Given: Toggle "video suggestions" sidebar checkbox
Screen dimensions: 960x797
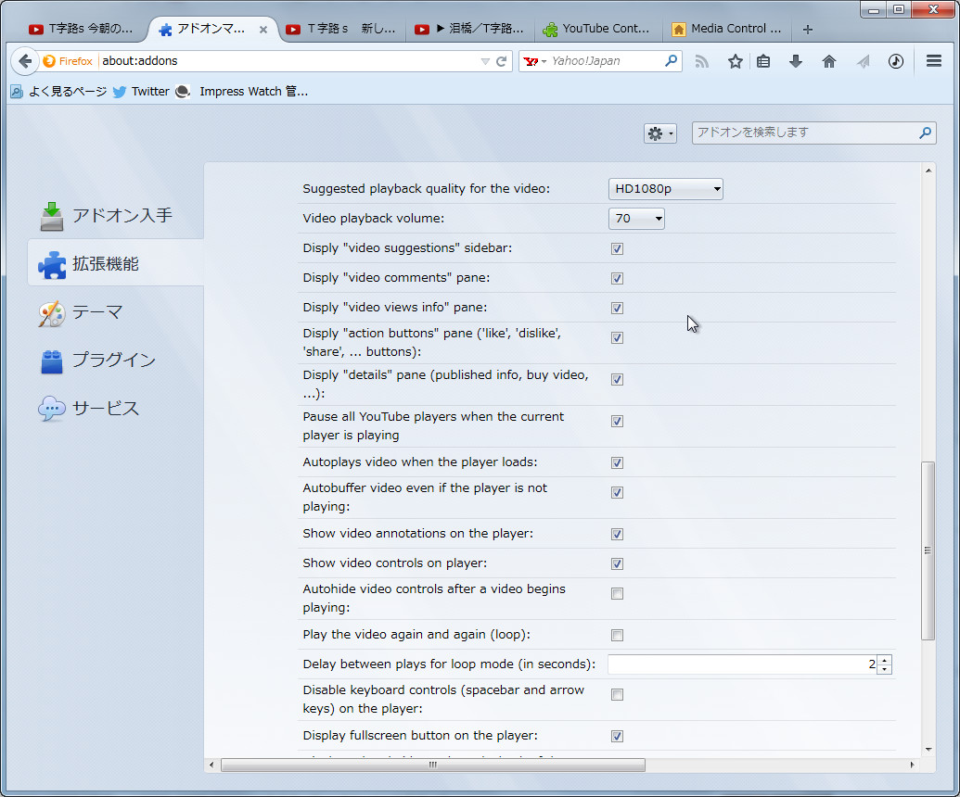Looking at the screenshot, I should coord(617,248).
